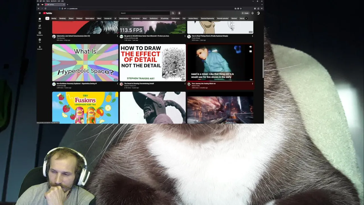
Task: Select the Synthesizers filter chip
Action: pyautogui.click(x=154, y=19)
